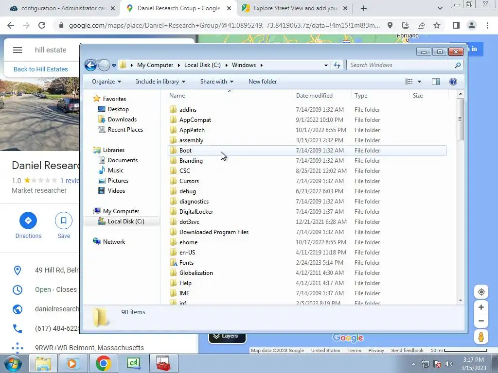Open the Share with menu
This screenshot has height=373, width=498.
[x=216, y=82]
